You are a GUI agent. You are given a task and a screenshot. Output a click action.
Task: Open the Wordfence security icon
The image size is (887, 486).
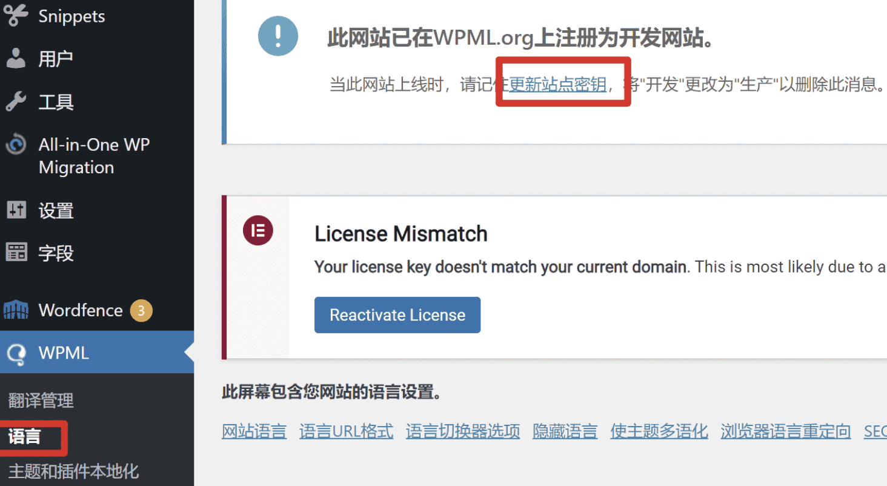[x=16, y=310]
